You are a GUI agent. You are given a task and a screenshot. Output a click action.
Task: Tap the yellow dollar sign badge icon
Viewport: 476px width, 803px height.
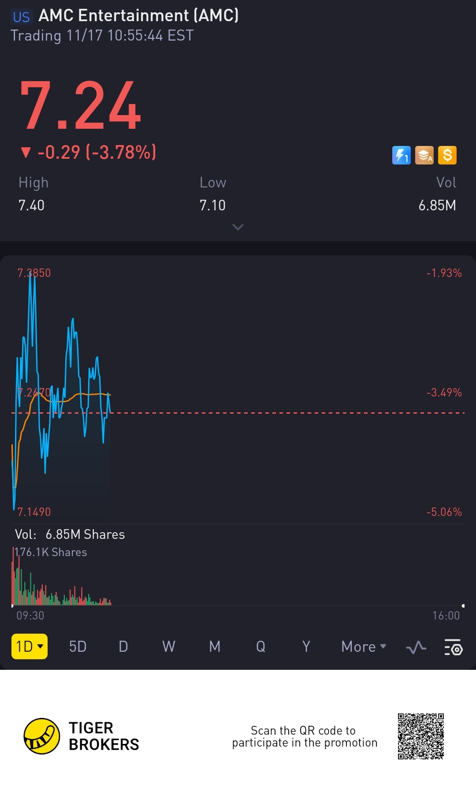tap(447, 155)
